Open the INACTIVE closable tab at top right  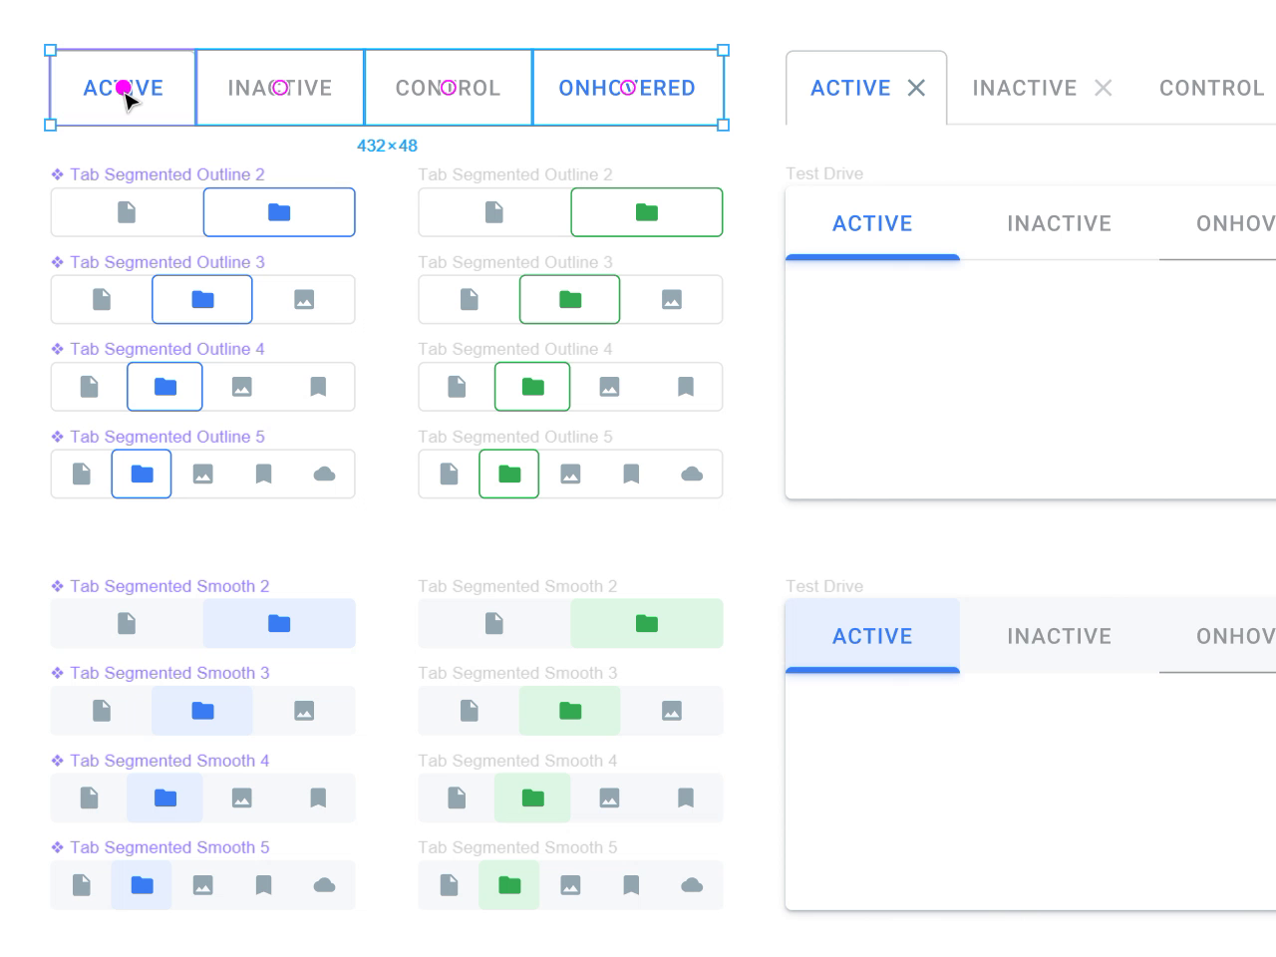[1025, 88]
